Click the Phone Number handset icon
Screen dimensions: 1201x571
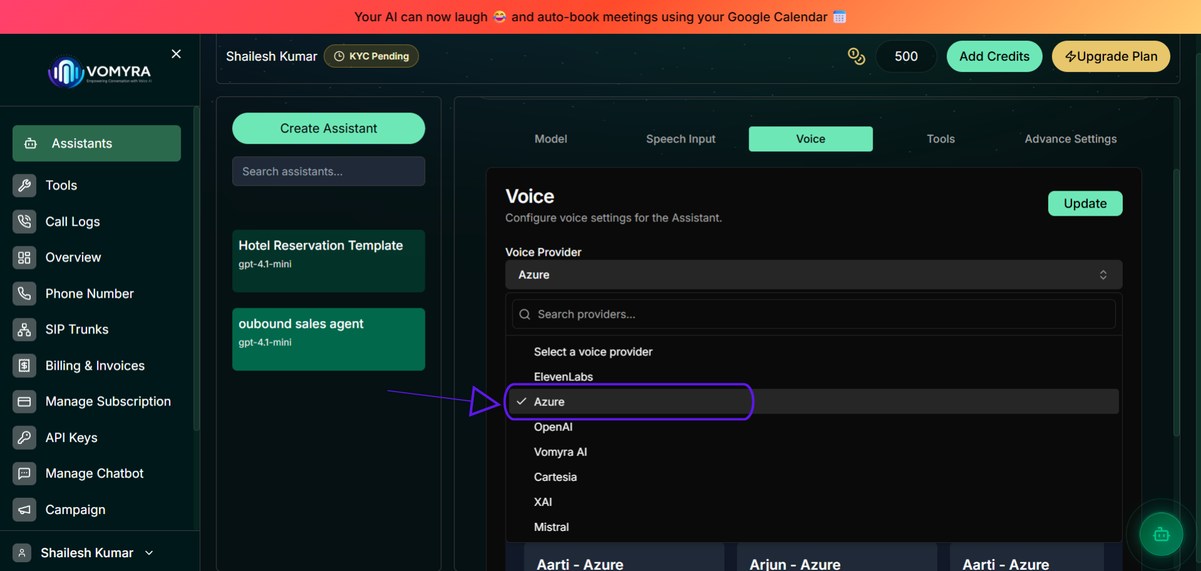click(24, 293)
